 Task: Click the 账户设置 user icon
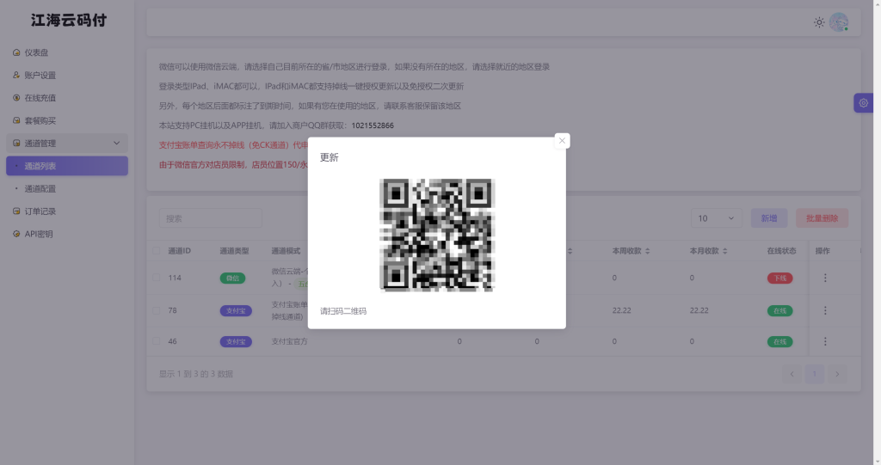[x=16, y=75]
